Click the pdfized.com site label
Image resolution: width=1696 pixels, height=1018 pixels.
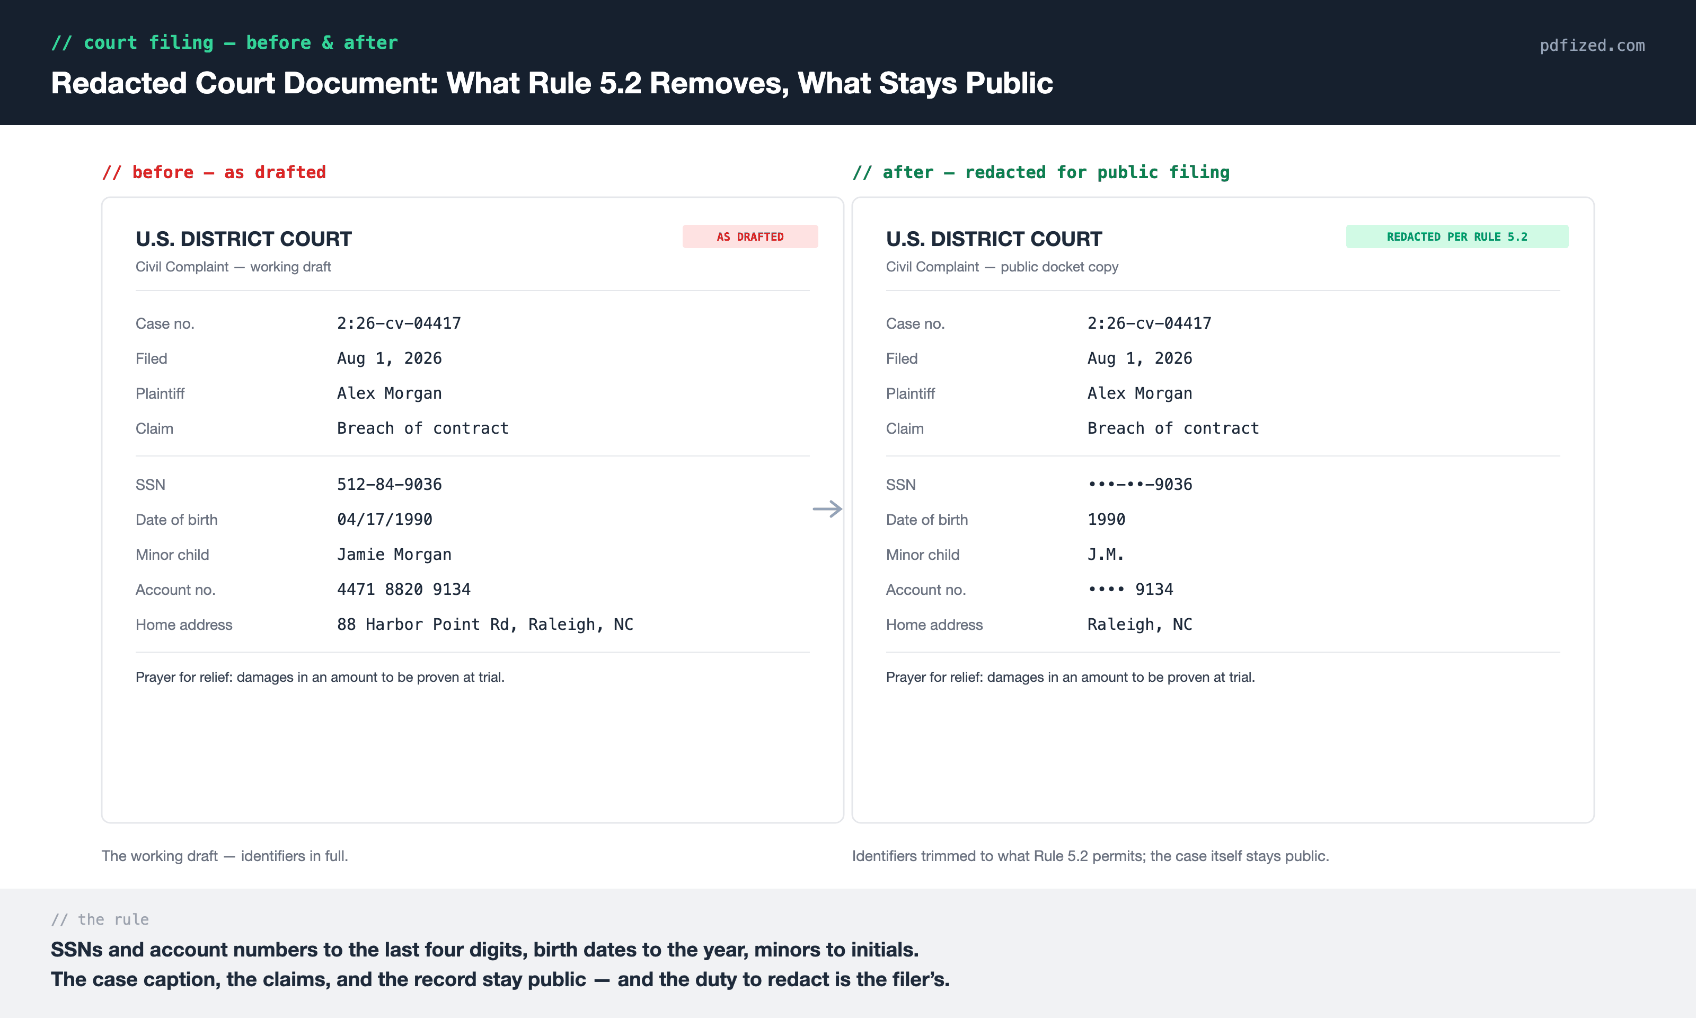[1592, 45]
